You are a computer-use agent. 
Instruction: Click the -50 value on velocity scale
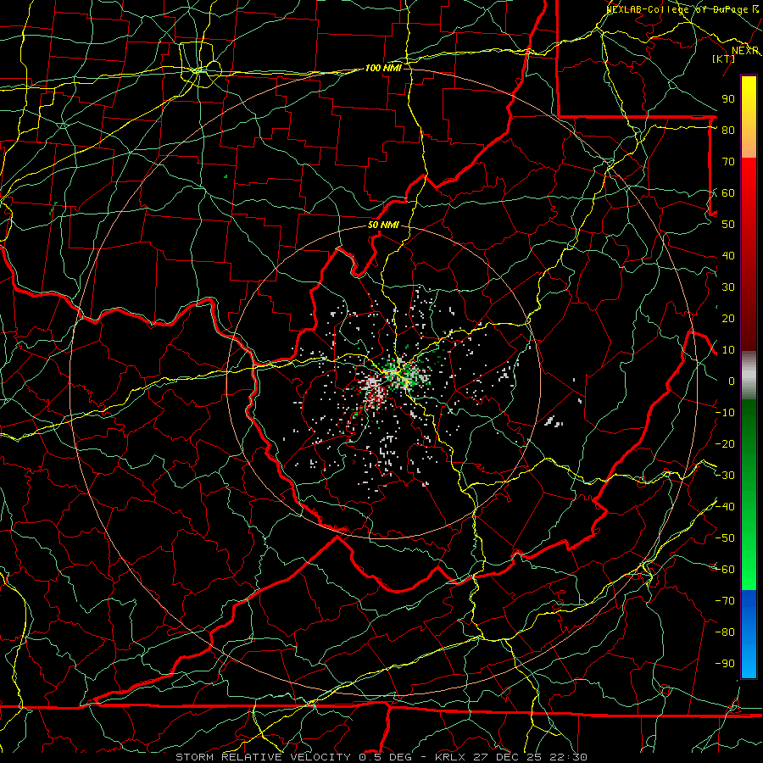point(725,538)
